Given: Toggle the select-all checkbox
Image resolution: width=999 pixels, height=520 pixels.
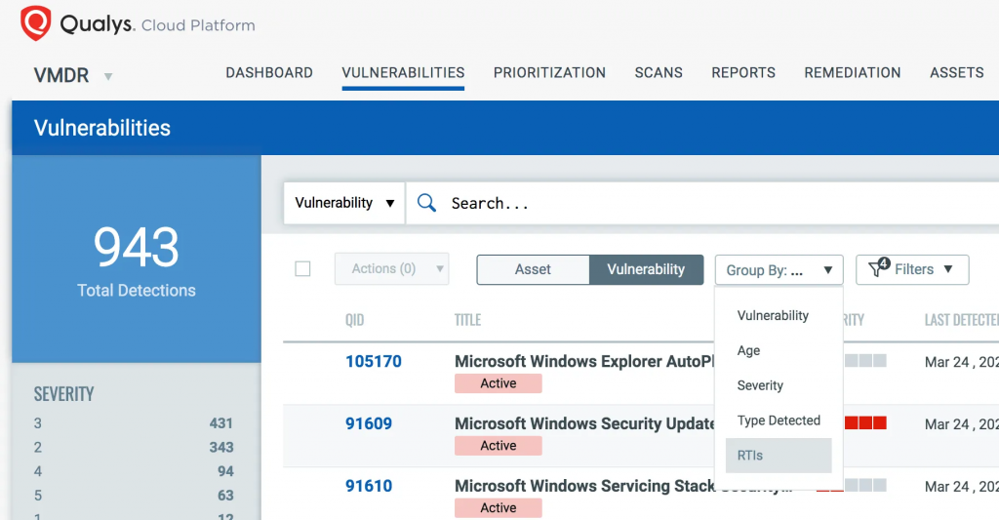Looking at the screenshot, I should pyautogui.click(x=302, y=269).
